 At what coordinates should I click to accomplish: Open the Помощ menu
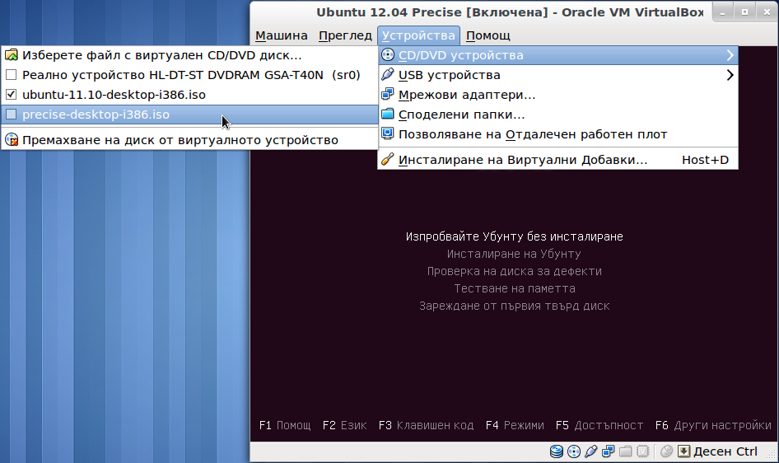pyautogui.click(x=487, y=35)
